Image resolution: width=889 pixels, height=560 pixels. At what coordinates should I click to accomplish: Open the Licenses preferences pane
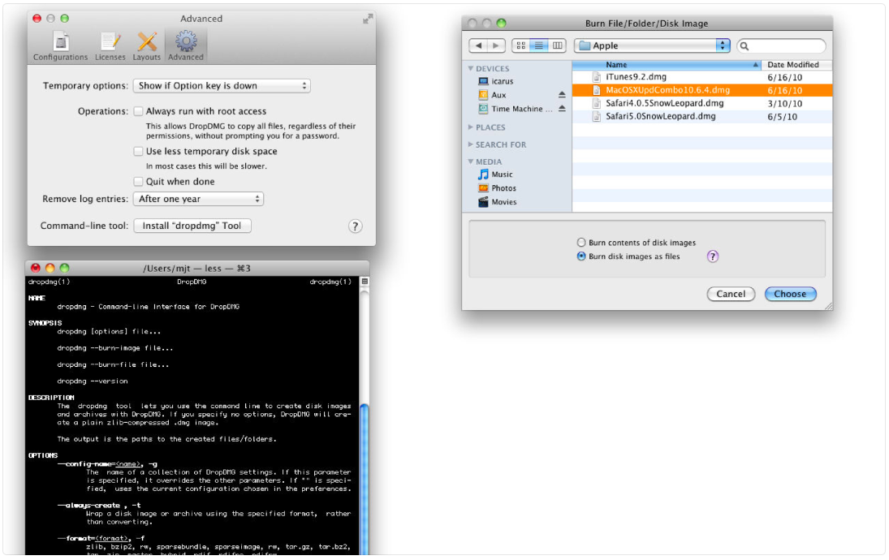coord(110,46)
